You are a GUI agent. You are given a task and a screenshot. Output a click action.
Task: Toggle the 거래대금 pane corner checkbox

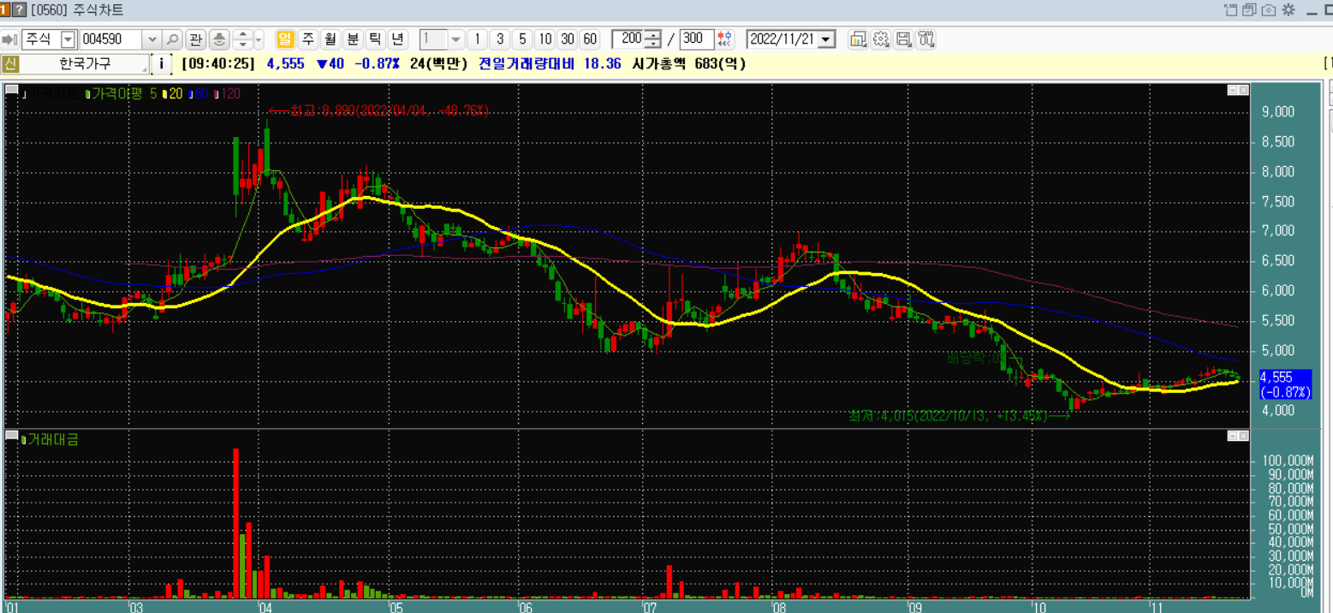tap(12, 436)
